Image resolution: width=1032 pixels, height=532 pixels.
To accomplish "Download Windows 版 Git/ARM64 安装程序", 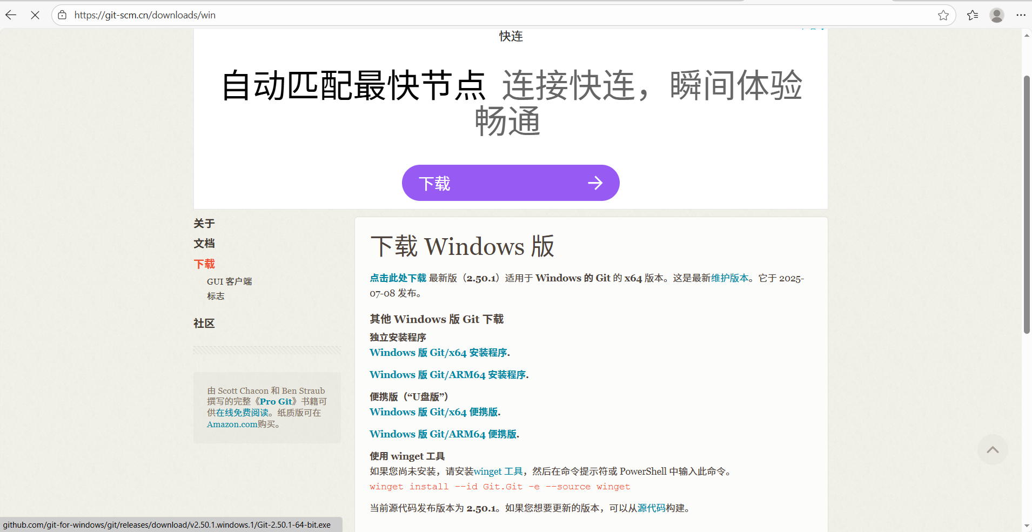I will point(448,375).
